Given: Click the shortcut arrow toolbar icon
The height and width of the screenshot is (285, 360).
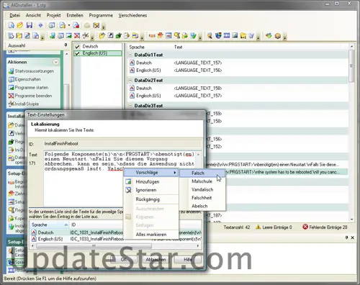Looking at the screenshot, I should [110, 36].
